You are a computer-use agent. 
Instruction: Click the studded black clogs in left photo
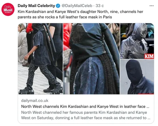(26, 91)
